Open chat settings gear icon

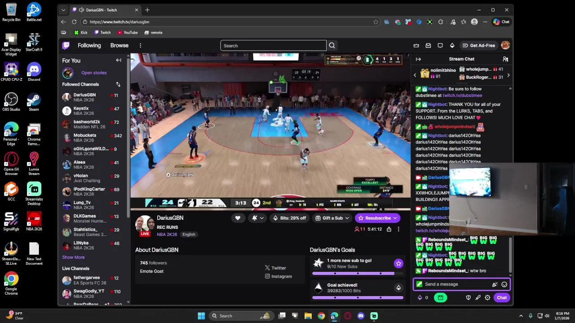coord(487,297)
